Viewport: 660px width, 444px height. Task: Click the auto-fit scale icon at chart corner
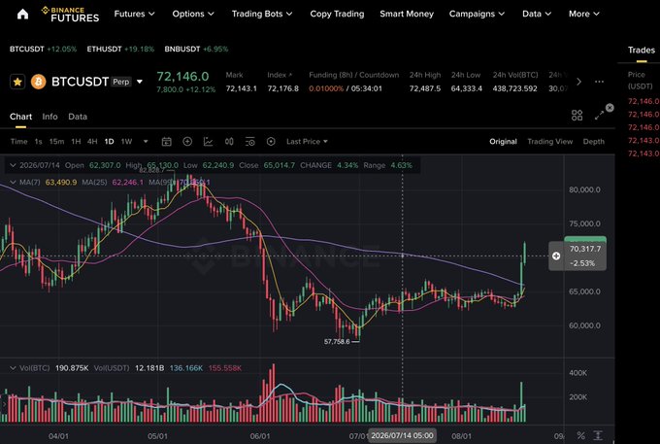(598, 435)
